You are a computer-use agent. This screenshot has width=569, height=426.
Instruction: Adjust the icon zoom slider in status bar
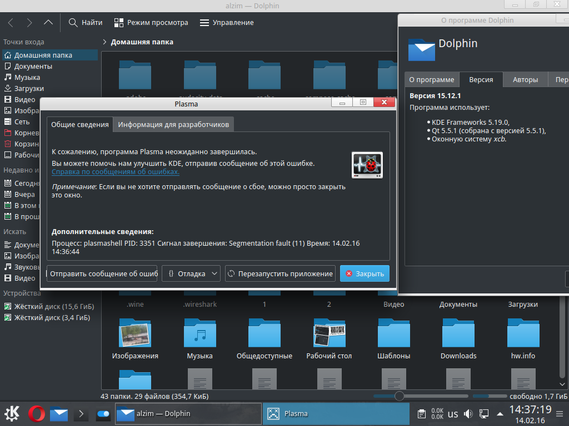pos(399,396)
